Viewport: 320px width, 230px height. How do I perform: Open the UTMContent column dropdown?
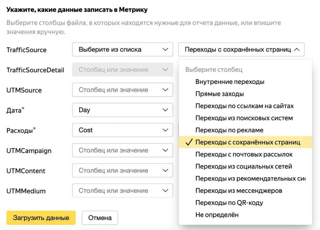tap(122, 170)
